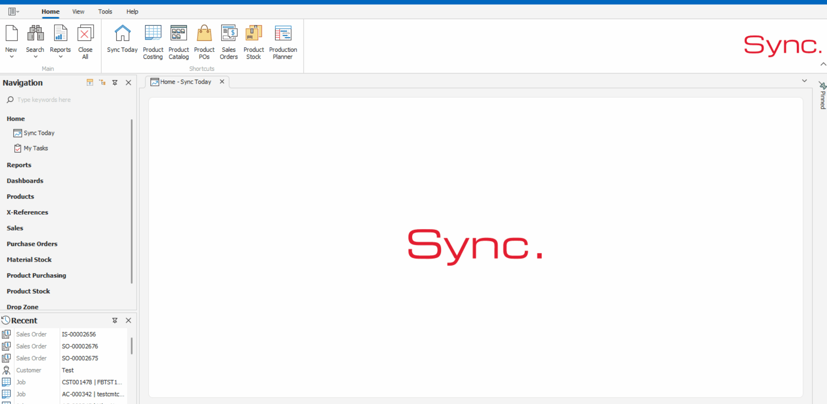The height and width of the screenshot is (404, 827).
Task: Select the Help ribbon tab
Action: click(x=132, y=12)
